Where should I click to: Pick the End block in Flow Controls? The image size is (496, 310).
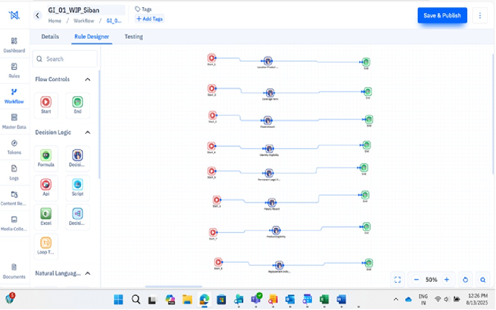click(77, 105)
